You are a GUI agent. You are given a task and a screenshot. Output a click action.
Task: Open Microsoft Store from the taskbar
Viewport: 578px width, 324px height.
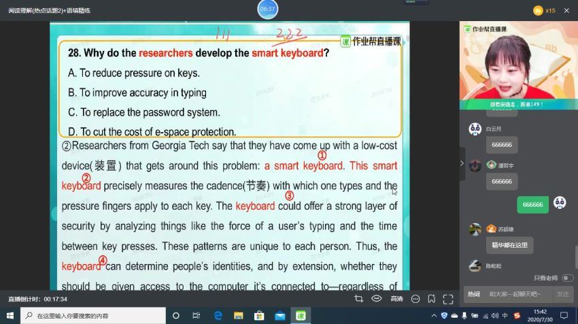pos(259,316)
